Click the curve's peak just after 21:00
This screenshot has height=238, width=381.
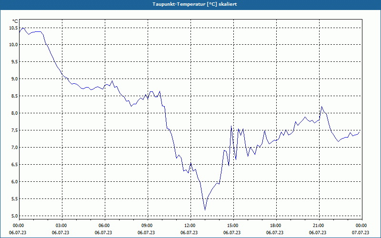[322, 106]
